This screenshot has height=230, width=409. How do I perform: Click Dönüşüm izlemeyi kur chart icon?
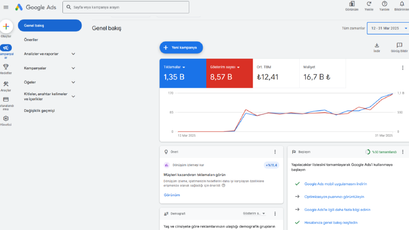click(167, 165)
